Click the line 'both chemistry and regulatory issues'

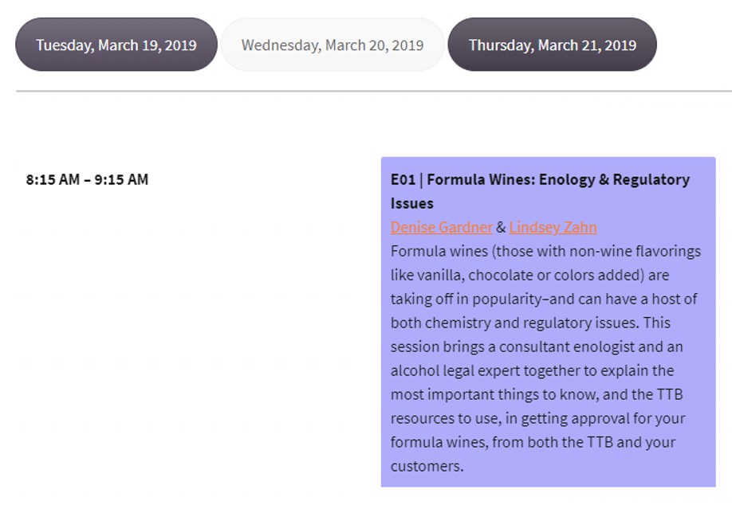coord(530,323)
